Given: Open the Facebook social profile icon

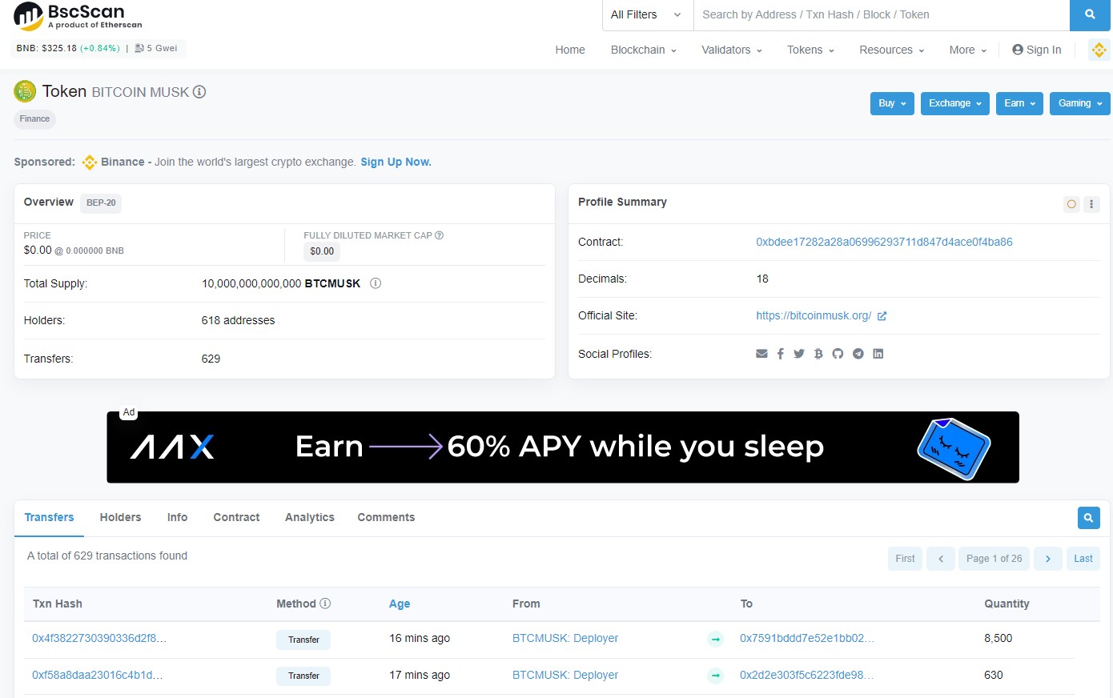Looking at the screenshot, I should (x=781, y=354).
